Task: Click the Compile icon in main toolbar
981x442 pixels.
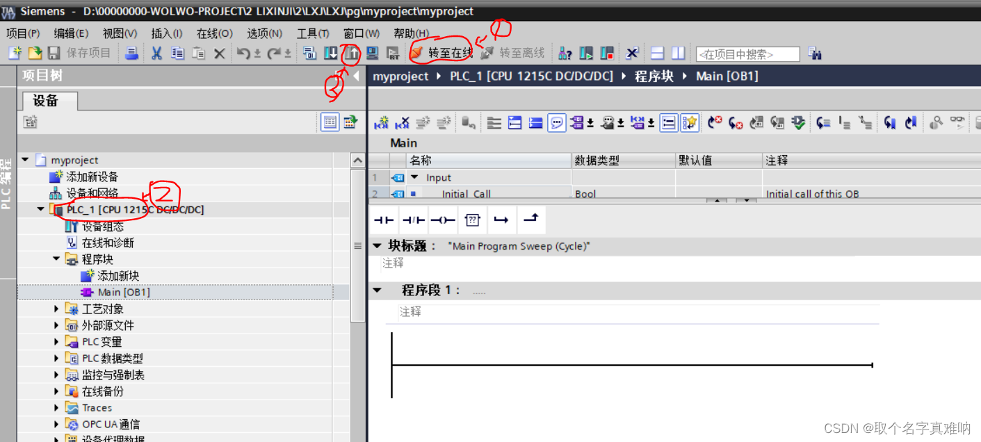Action: [310, 53]
